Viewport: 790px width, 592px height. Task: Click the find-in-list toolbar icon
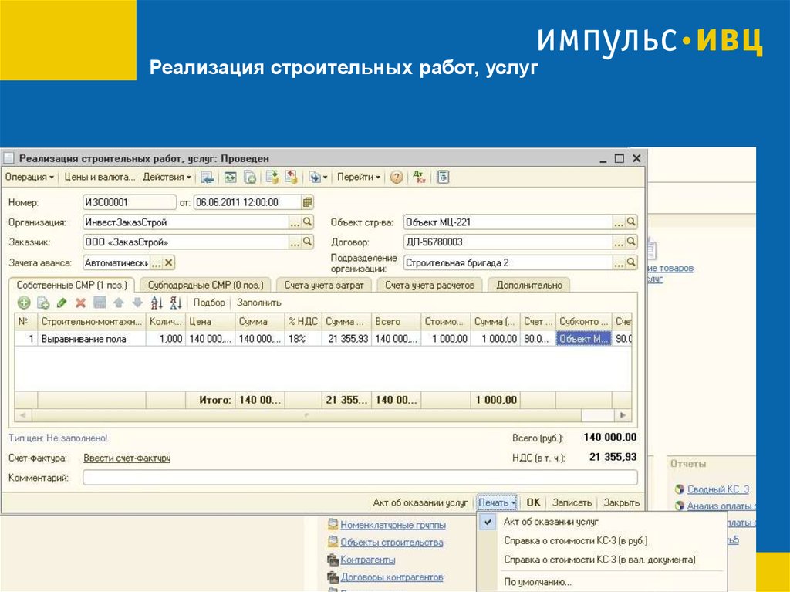tap(207, 177)
